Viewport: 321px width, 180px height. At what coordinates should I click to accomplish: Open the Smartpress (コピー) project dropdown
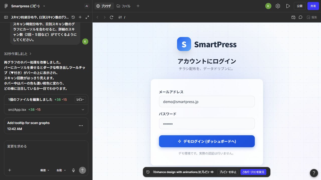(28, 6)
